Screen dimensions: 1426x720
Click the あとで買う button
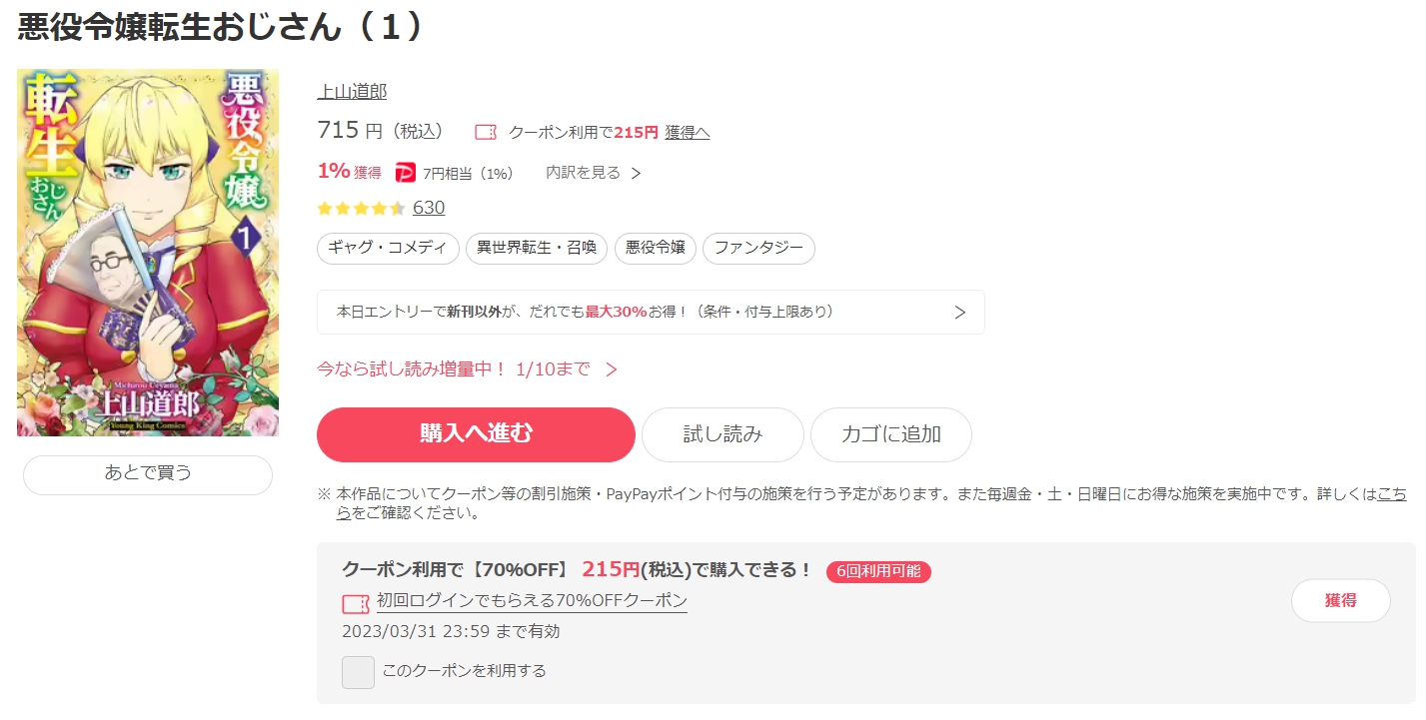click(148, 475)
